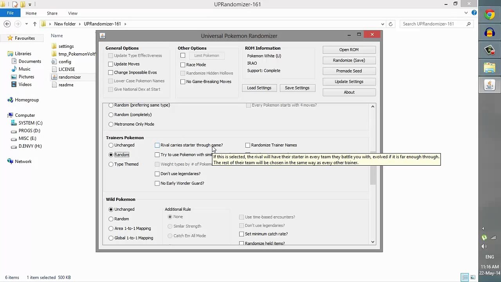Tick Randomize Trainer Names
This screenshot has height=282, width=501.
pos(248,145)
